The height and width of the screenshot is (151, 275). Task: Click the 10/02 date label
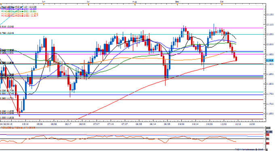pyautogui.click(x=224, y=124)
